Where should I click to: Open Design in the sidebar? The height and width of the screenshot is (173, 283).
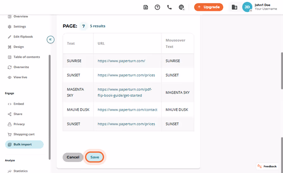coord(19,47)
